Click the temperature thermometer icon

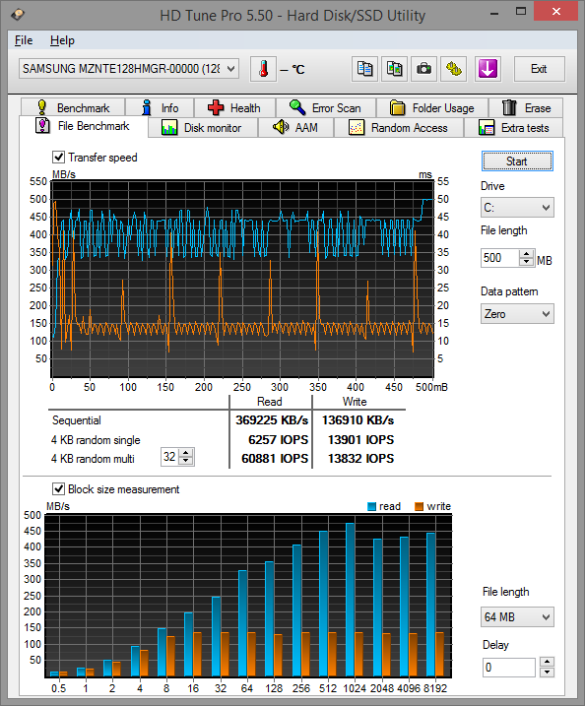264,69
